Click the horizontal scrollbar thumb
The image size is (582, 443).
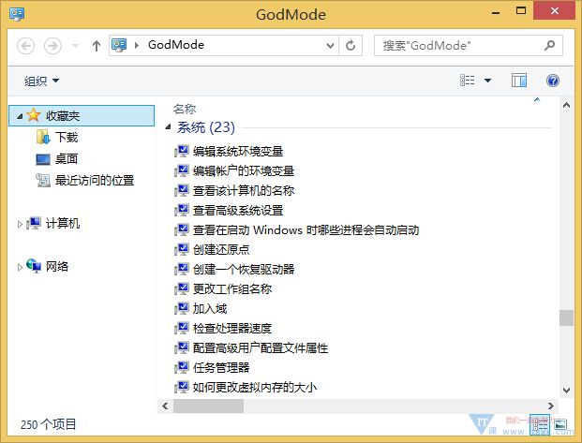(208, 406)
